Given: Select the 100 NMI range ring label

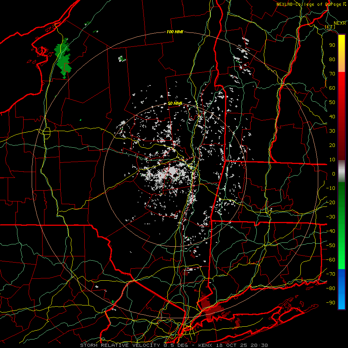Looking at the screenshot, I should [x=175, y=32].
